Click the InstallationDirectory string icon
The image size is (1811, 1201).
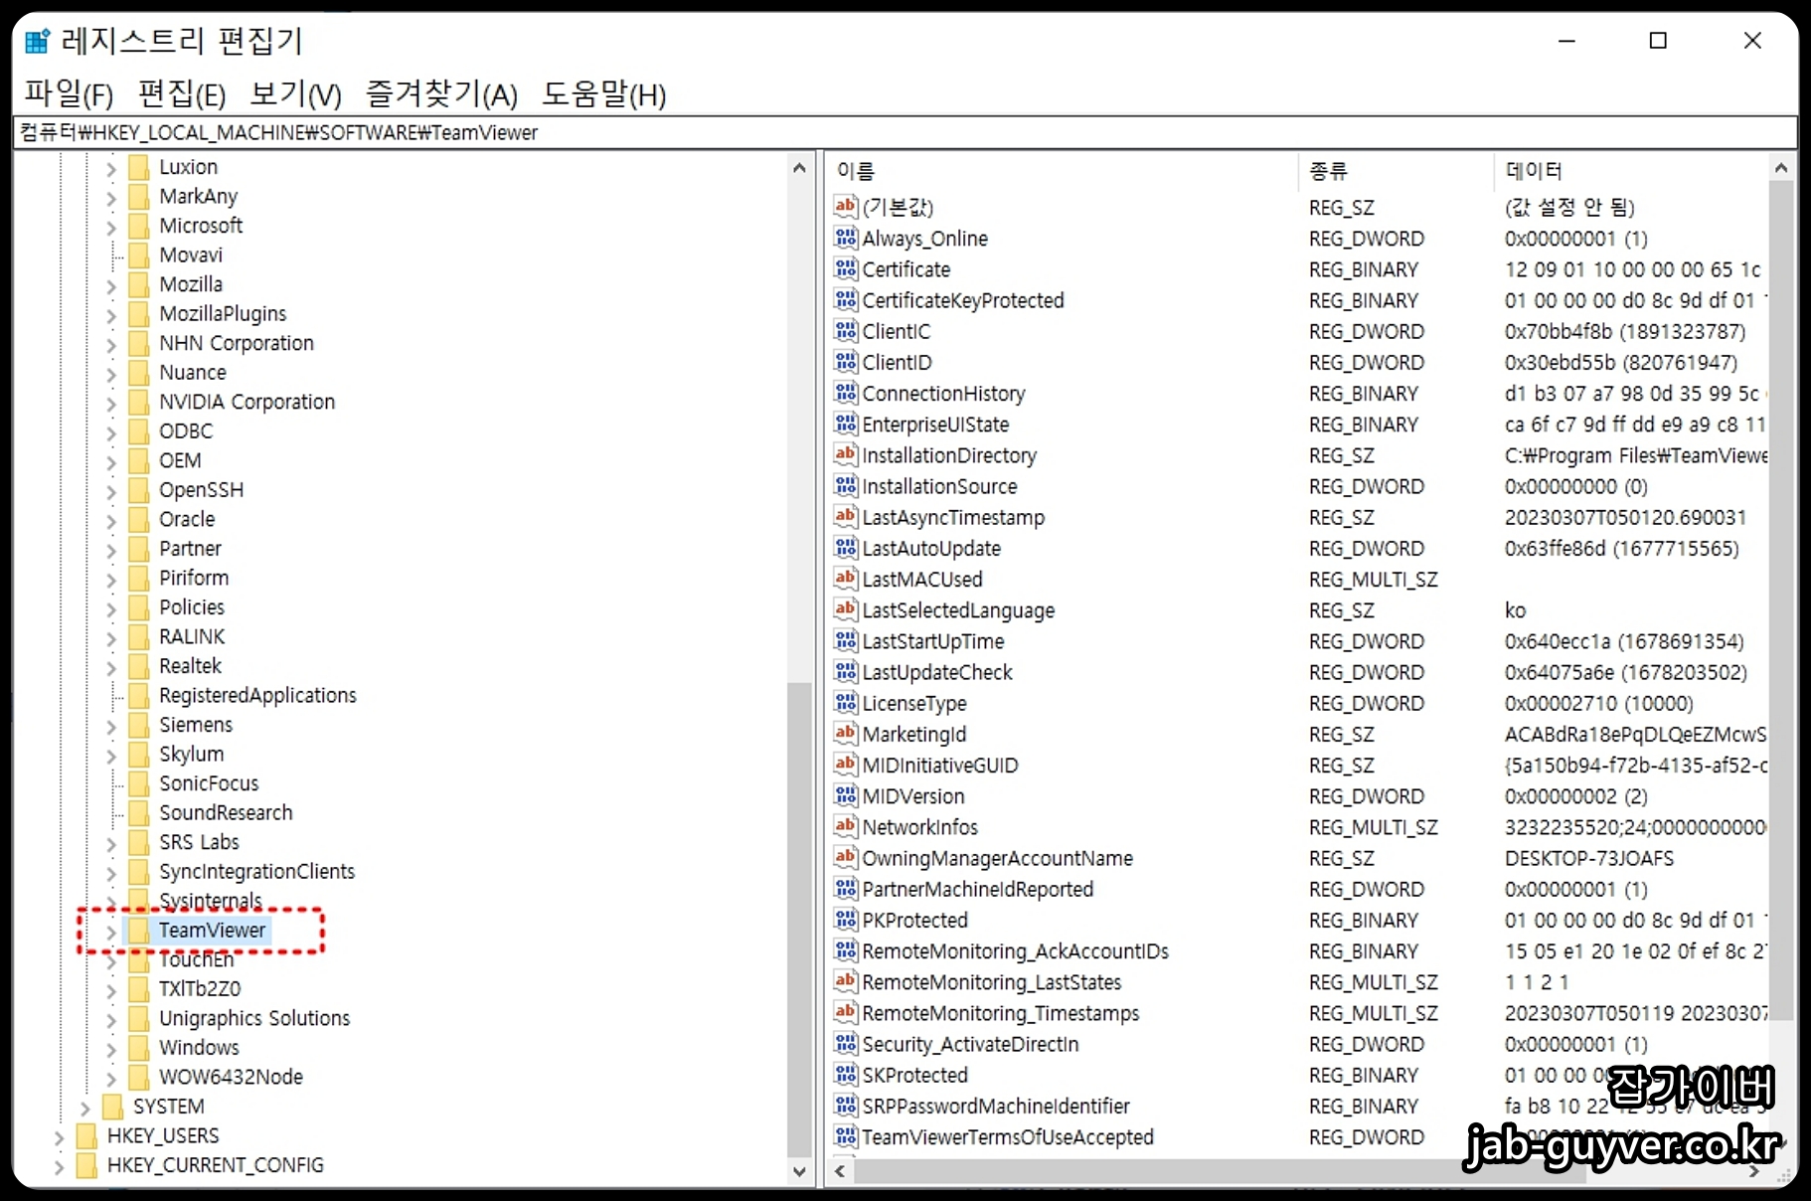click(x=845, y=454)
